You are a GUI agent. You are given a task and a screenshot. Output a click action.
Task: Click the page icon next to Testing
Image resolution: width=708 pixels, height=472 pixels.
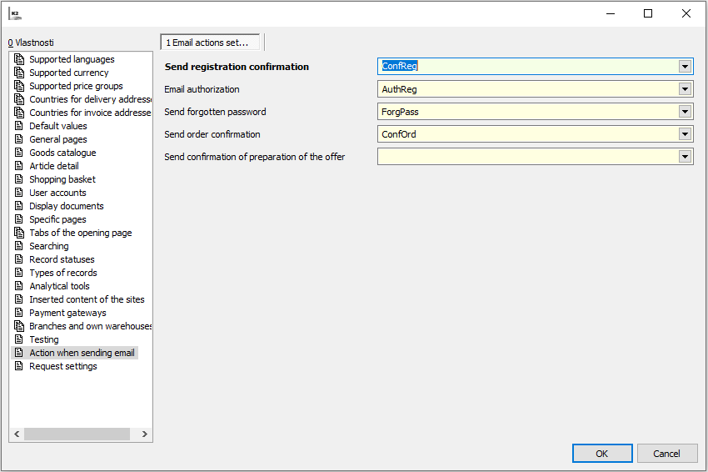[x=20, y=339]
